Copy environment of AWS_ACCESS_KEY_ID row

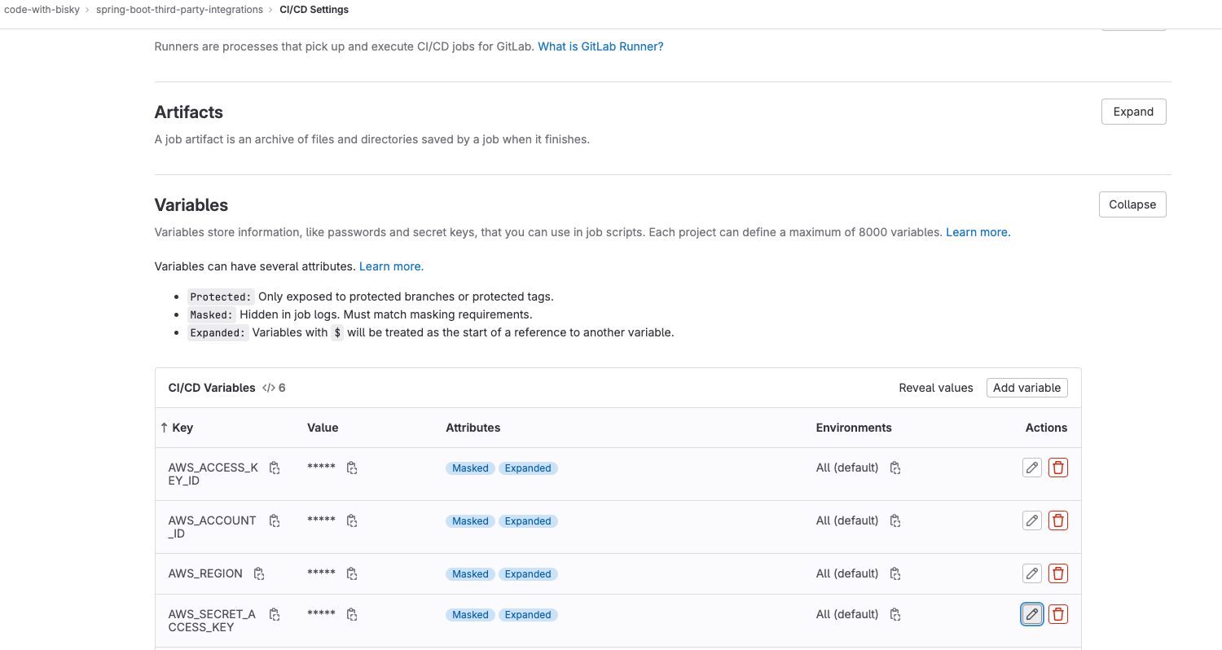click(x=895, y=468)
